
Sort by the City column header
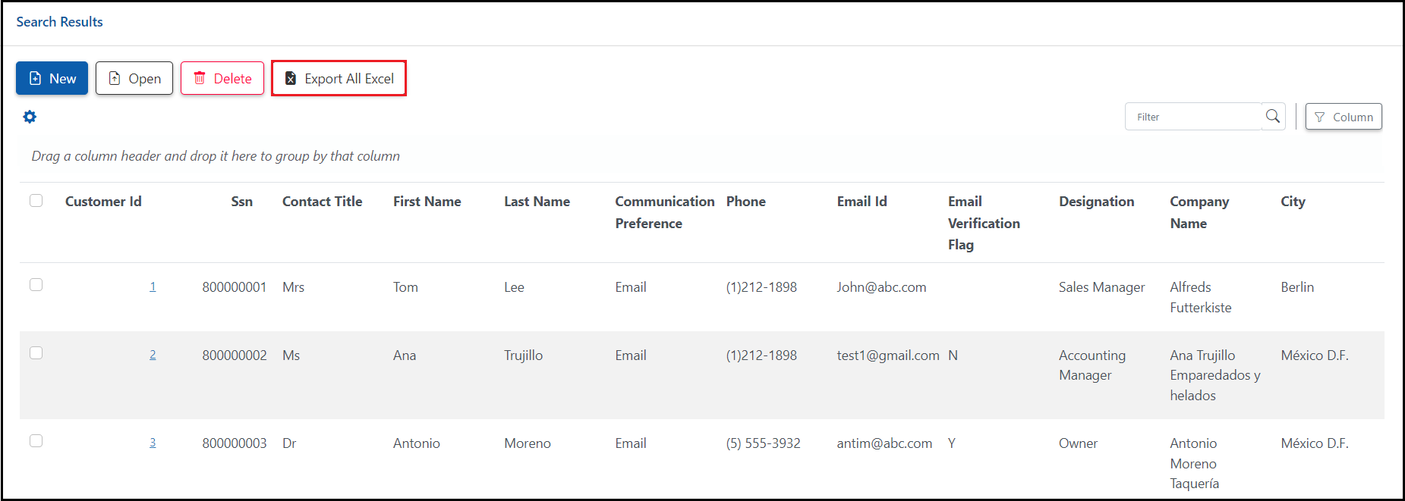[x=1293, y=202]
